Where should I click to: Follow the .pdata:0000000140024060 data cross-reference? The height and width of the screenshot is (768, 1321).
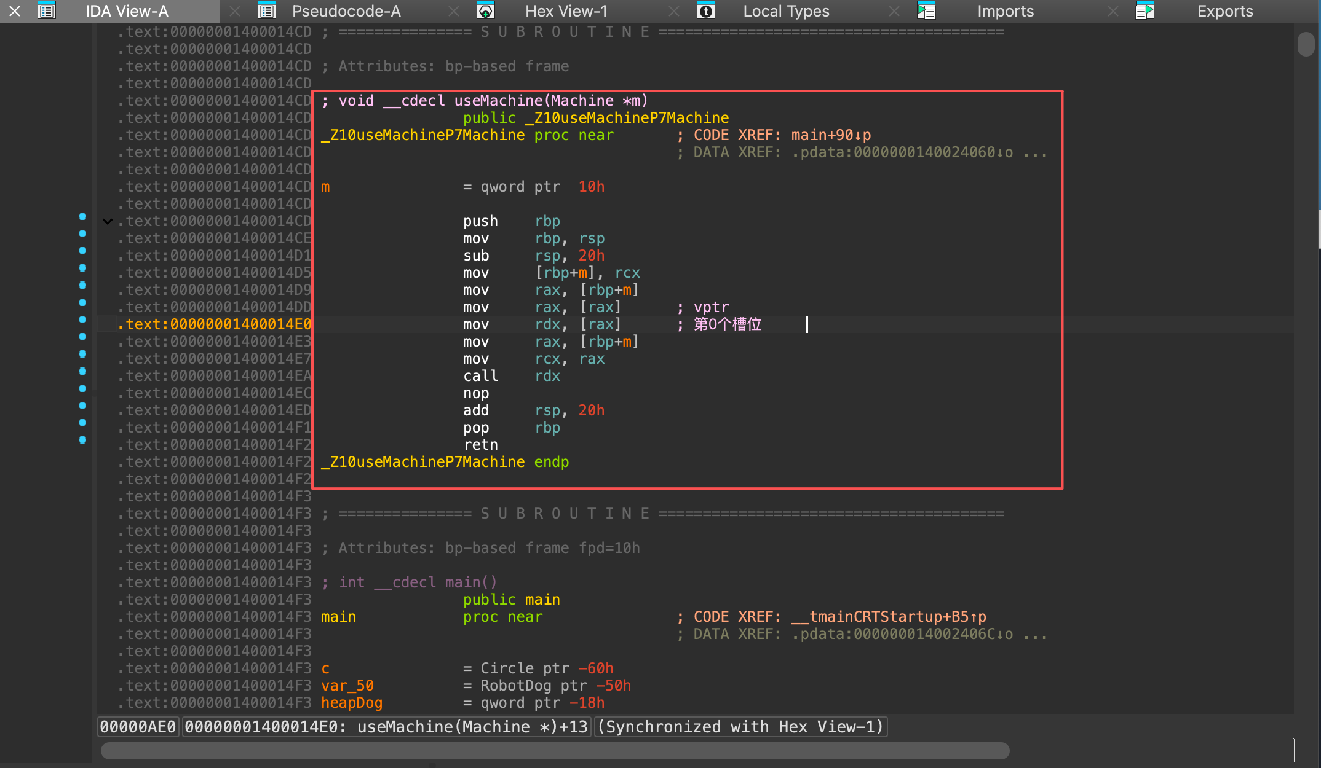click(902, 152)
